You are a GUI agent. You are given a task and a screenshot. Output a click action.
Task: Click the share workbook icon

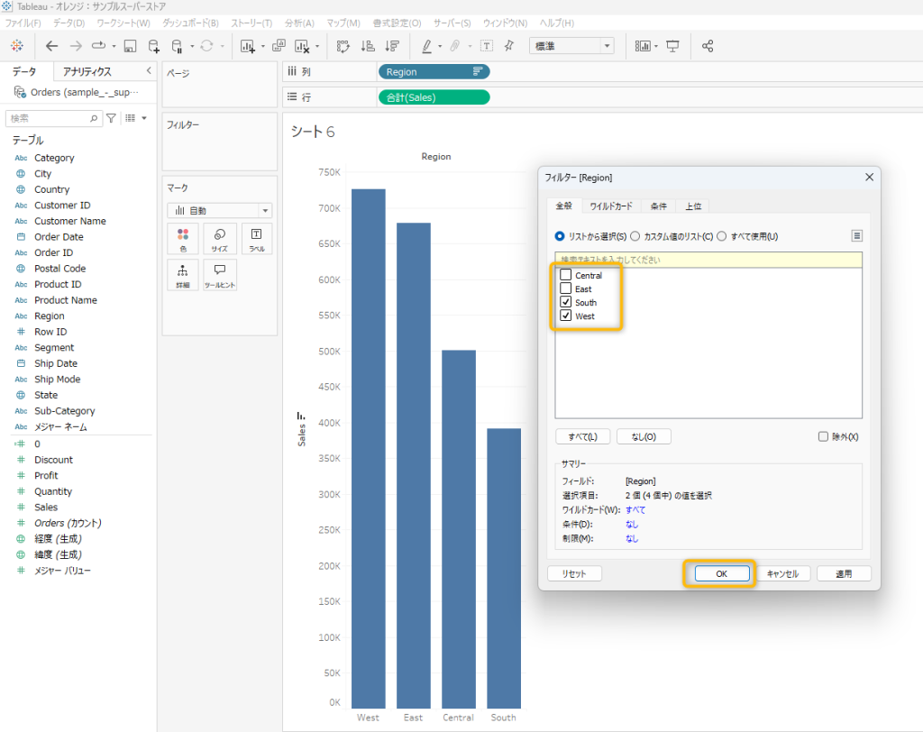point(708,46)
